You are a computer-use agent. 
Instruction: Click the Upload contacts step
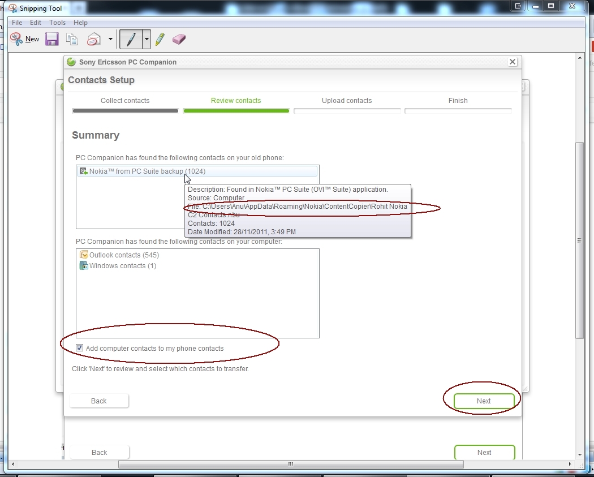[347, 100]
